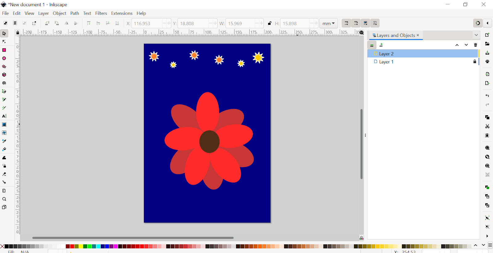Select the Dropper color picker tool
This screenshot has height=253, width=493.
[4, 141]
